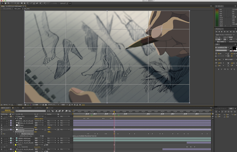The image size is (237, 152).
Task: Select the Pen tool
Action: click(x=24, y=3)
